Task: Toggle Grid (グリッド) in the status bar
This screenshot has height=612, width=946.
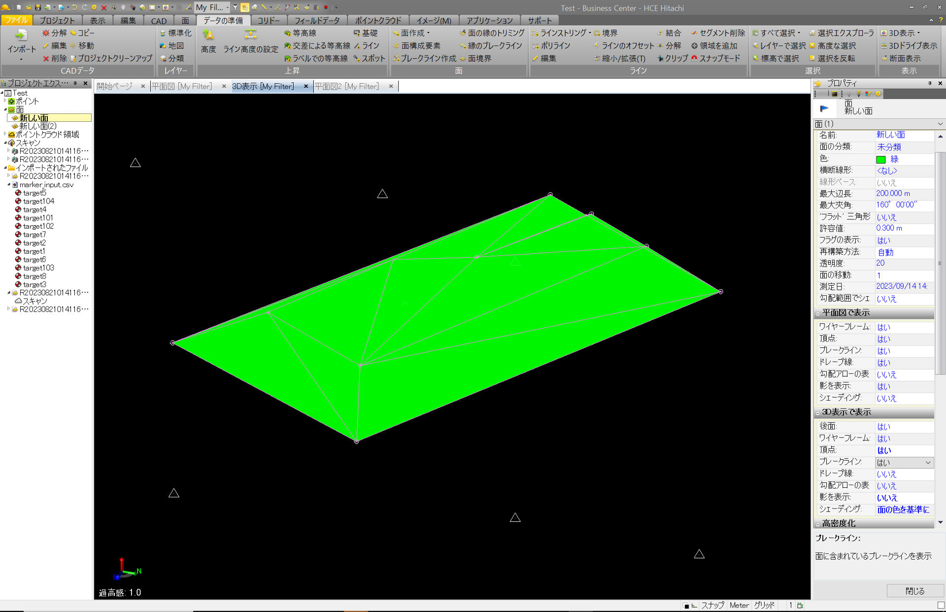Action: (764, 605)
